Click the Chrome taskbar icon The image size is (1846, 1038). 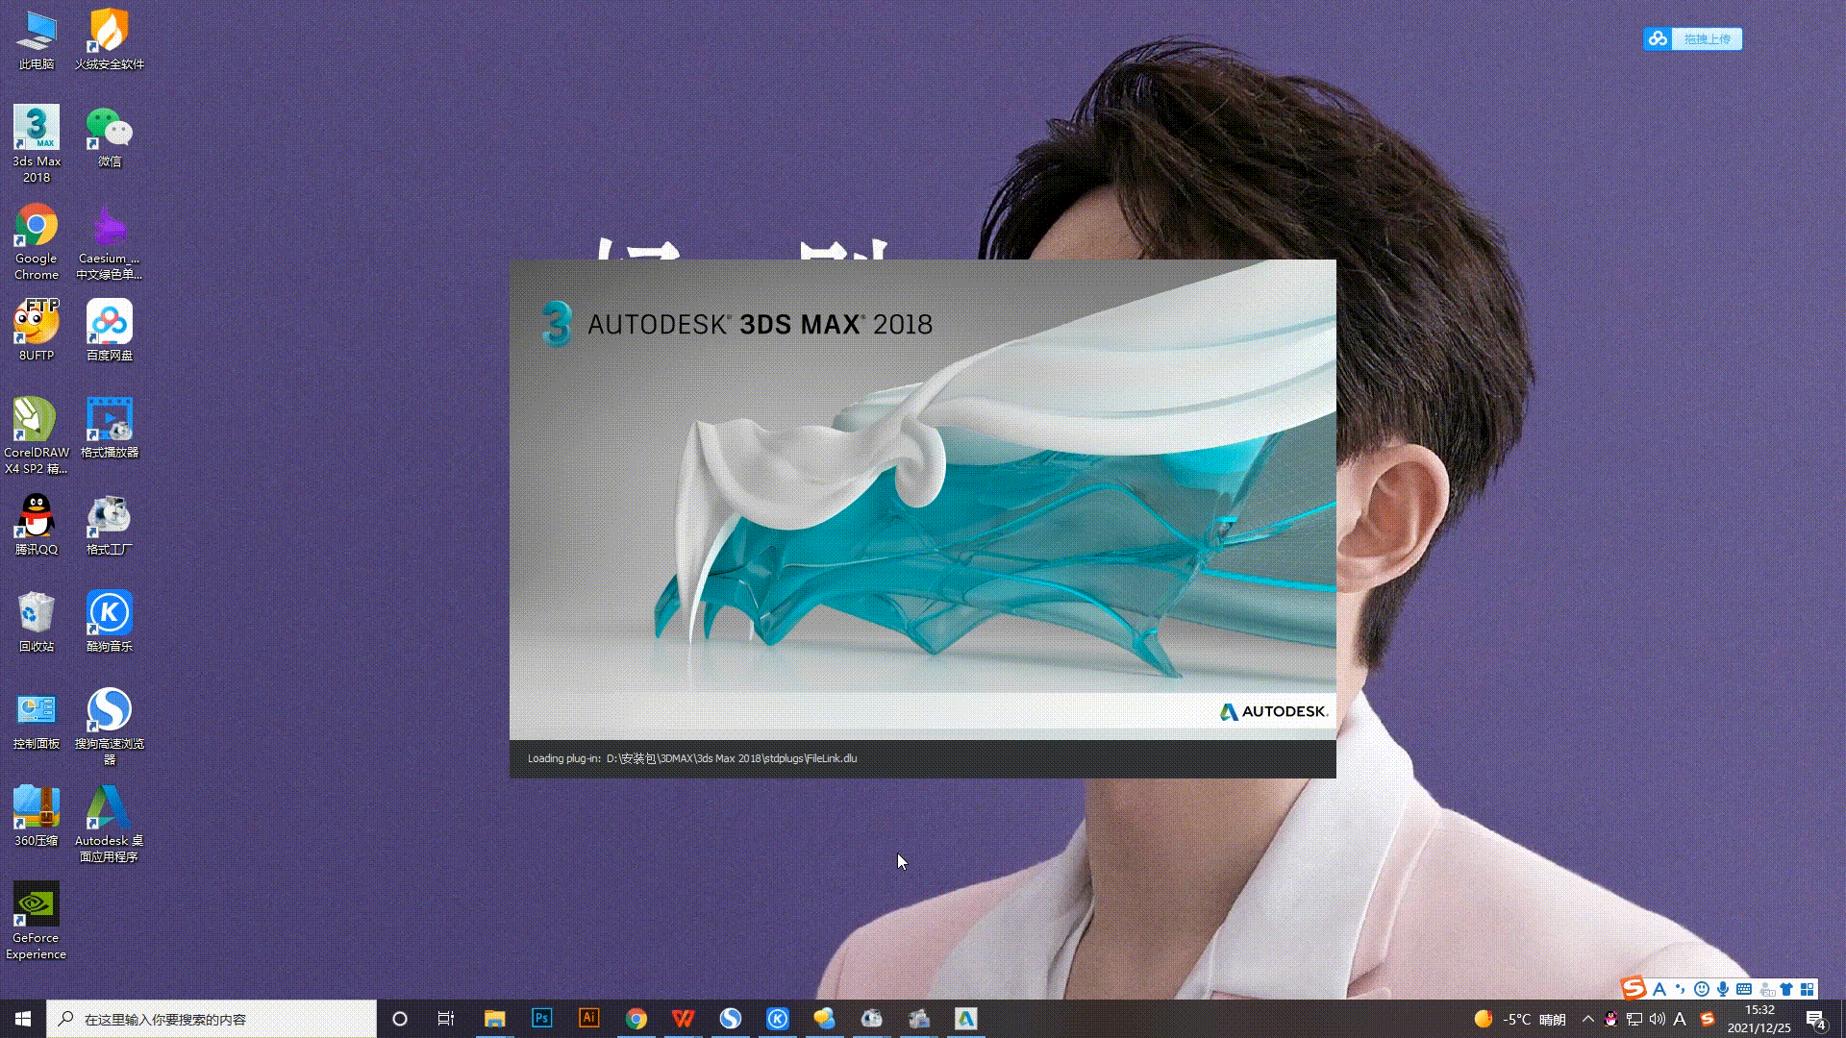pyautogui.click(x=636, y=1018)
